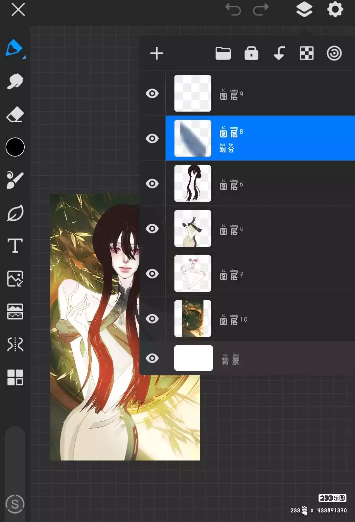Create a layer folder group
Image resolution: width=355 pixels, height=522 pixels.
(223, 53)
